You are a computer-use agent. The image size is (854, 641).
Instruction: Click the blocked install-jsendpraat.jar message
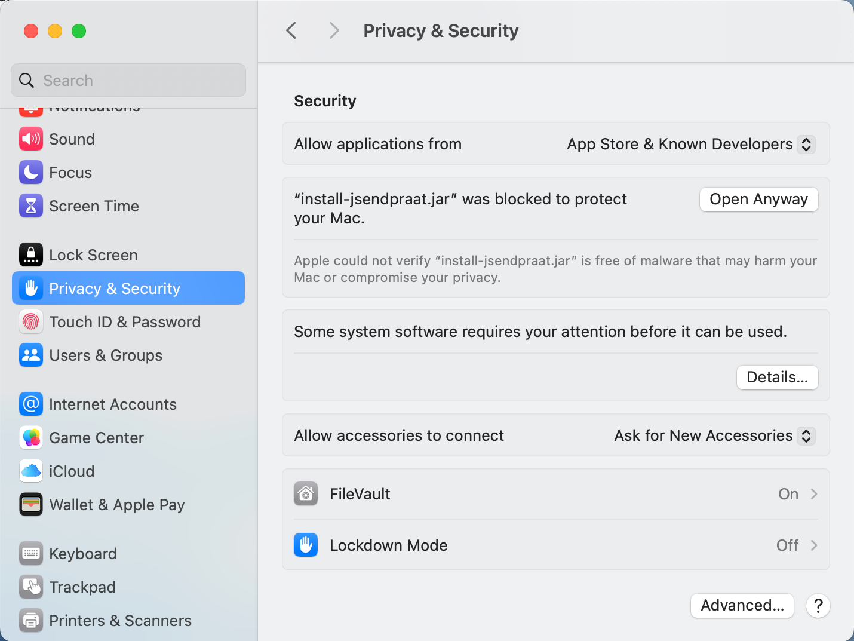[460, 208]
